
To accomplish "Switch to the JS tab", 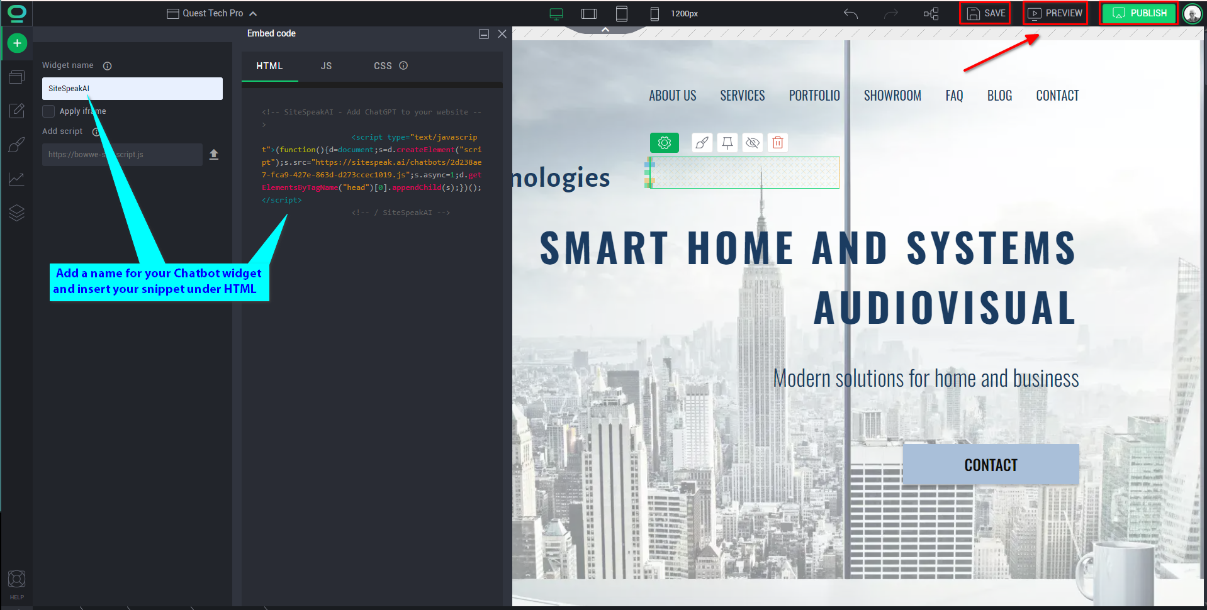I will point(326,66).
